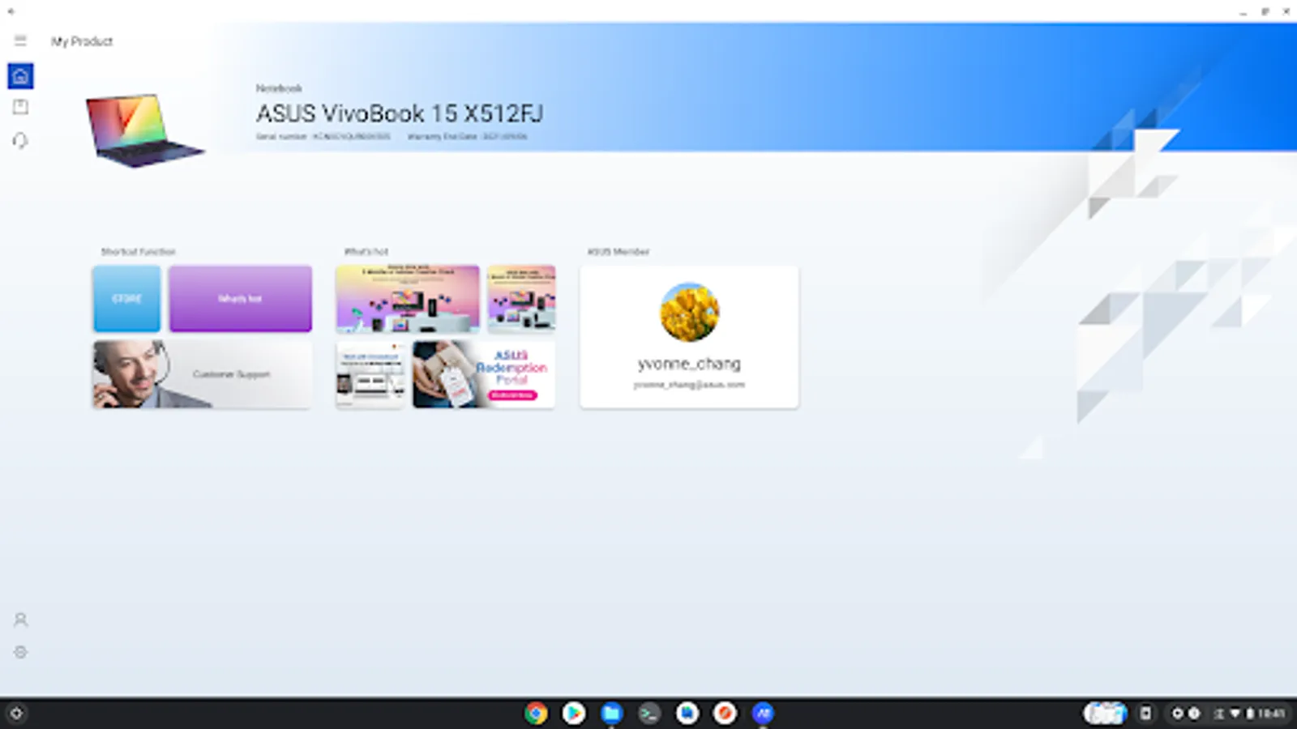Open the user profile icon near sidebar bottom
The image size is (1297, 729).
click(x=20, y=619)
